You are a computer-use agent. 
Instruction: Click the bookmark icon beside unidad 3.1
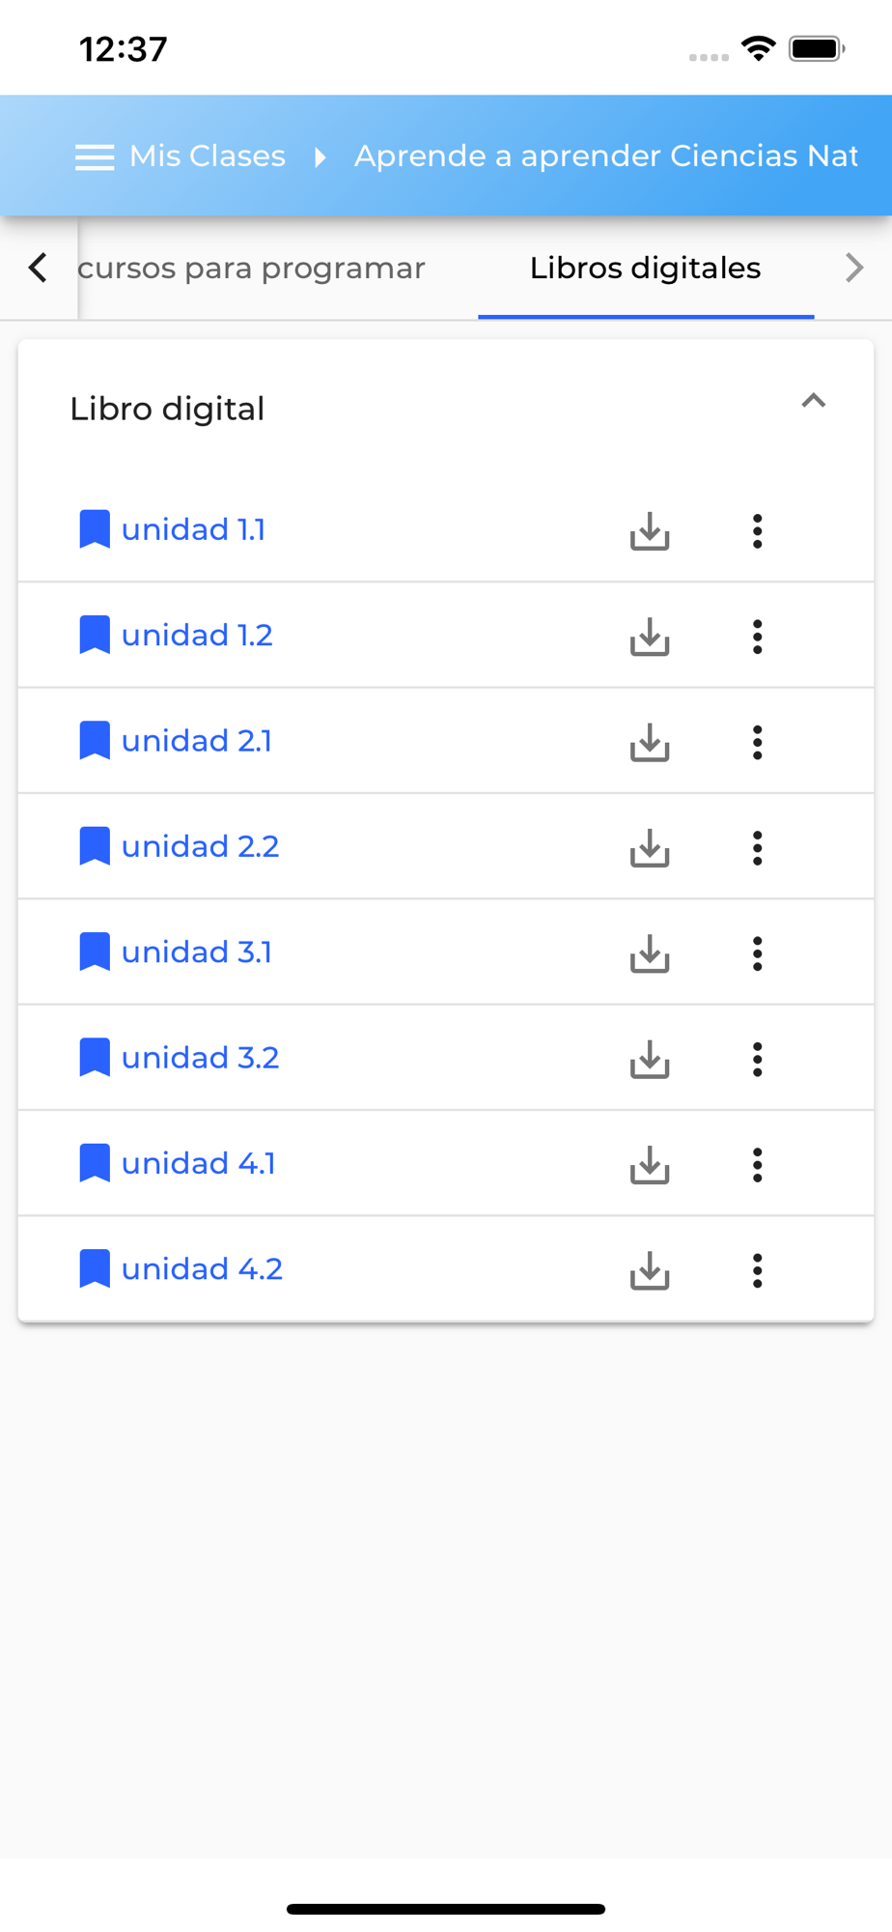pos(95,952)
